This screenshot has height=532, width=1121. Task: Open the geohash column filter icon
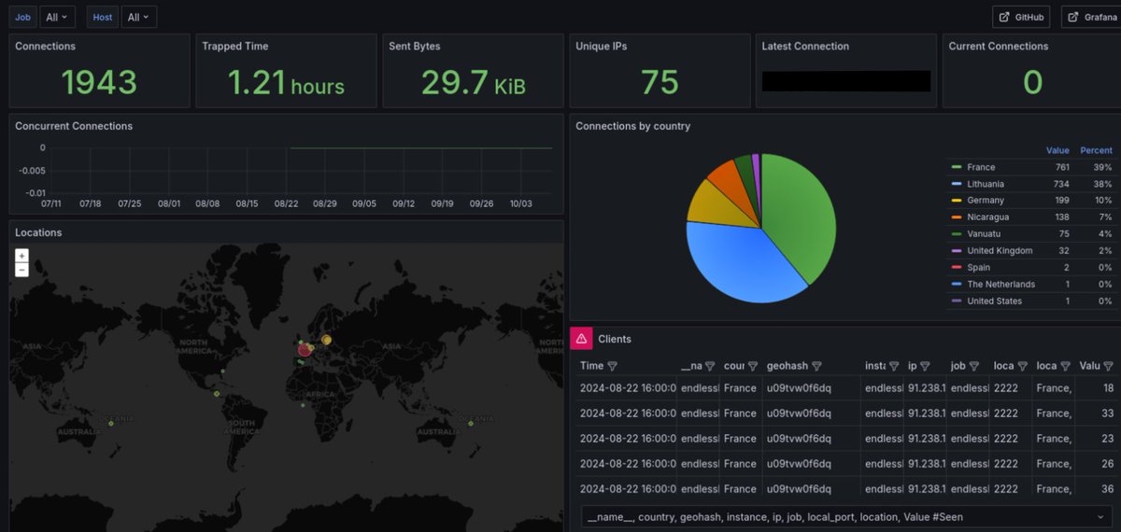pos(816,367)
